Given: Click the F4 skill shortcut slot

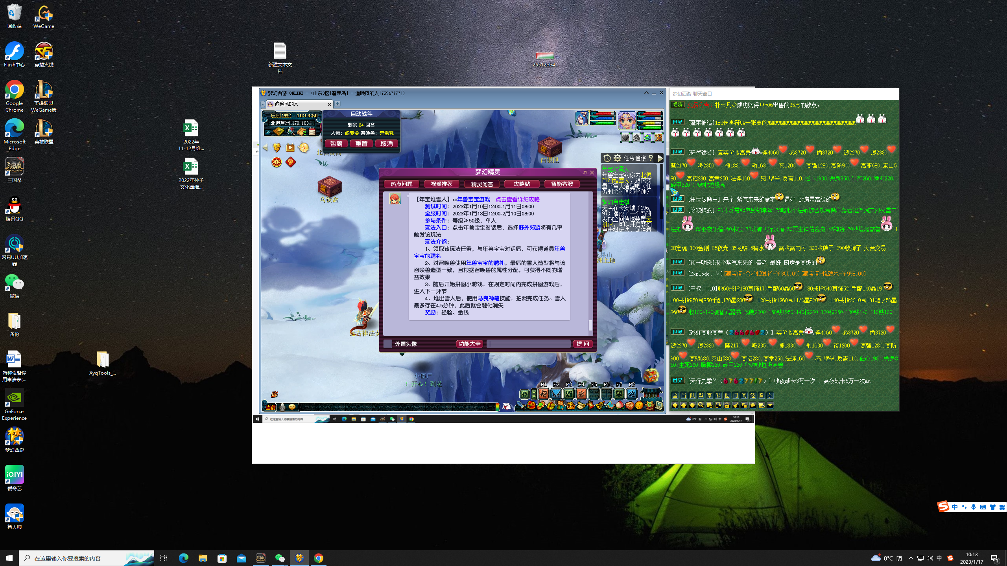Looking at the screenshot, I should [581, 393].
